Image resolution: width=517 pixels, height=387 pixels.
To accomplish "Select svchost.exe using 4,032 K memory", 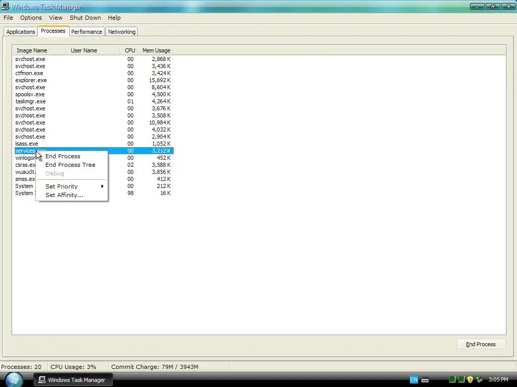I will [93, 130].
